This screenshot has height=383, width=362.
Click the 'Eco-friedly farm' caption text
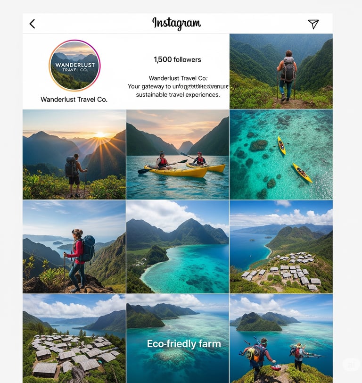pos(184,344)
